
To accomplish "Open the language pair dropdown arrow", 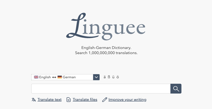I will pyautogui.click(x=96, y=77).
